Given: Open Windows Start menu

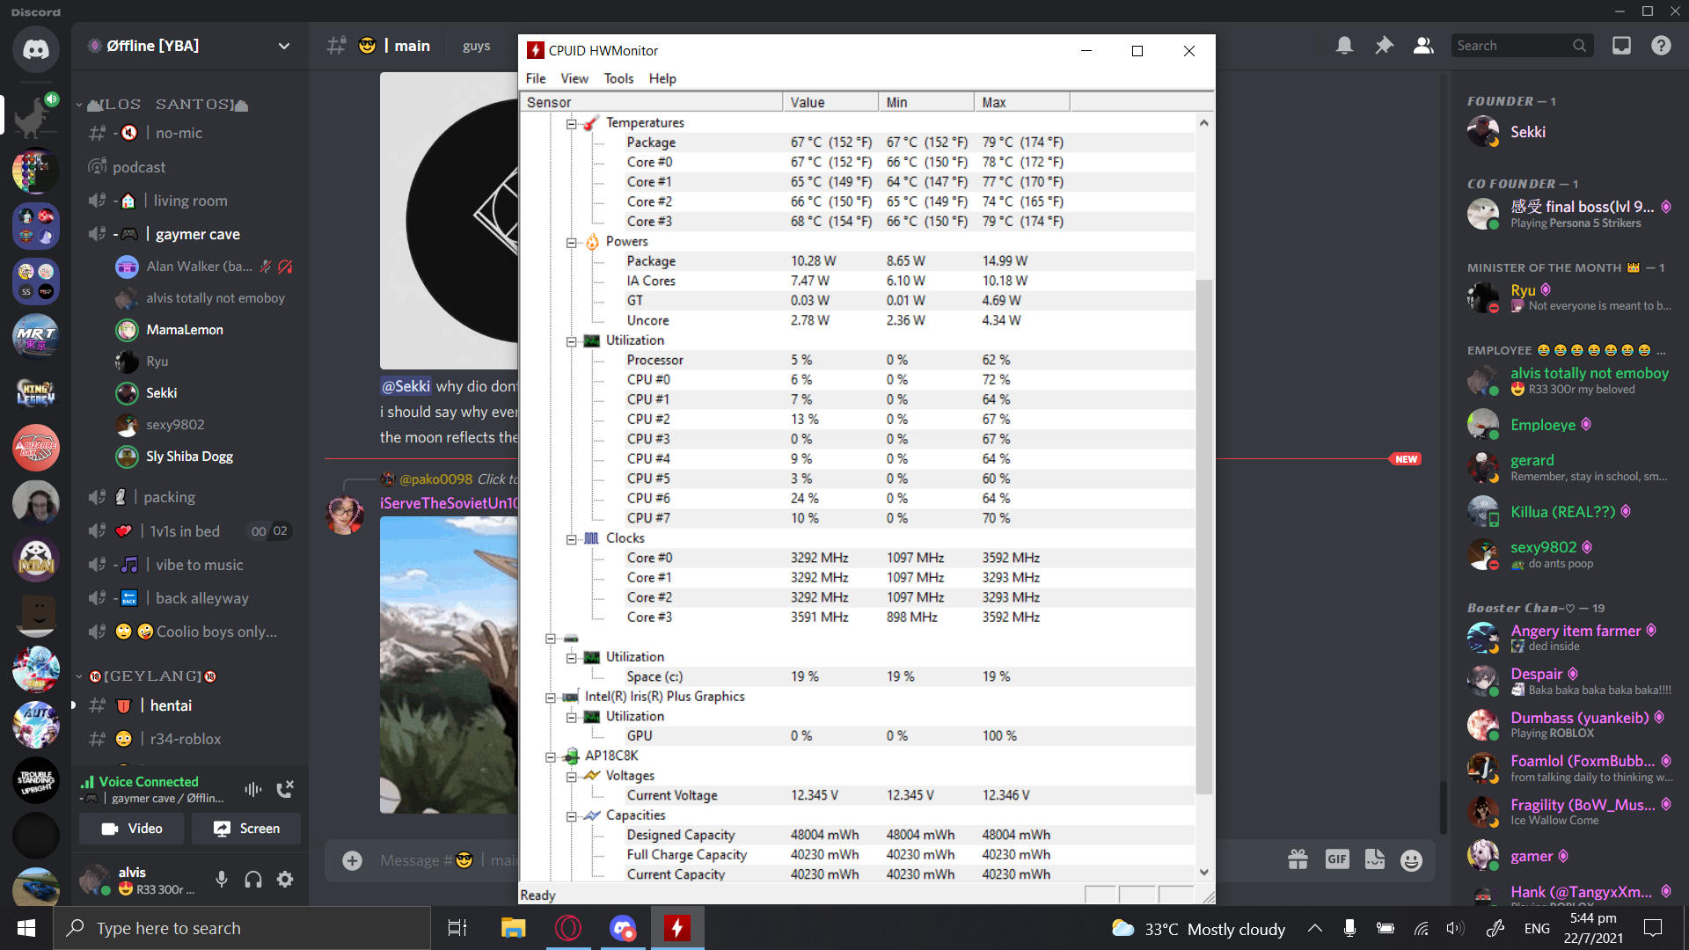Looking at the screenshot, I should (x=26, y=928).
